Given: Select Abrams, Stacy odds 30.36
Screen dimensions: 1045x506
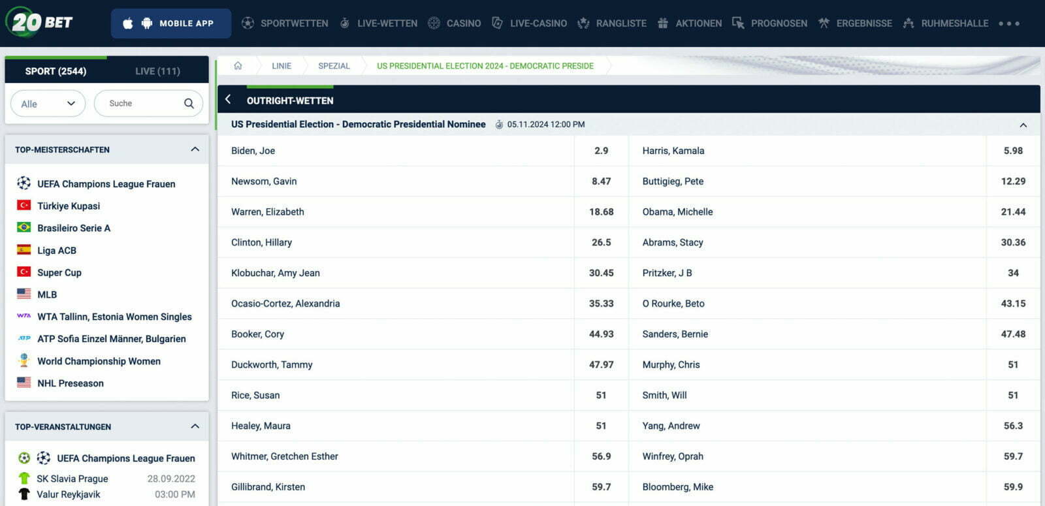Looking at the screenshot, I should click(1013, 242).
